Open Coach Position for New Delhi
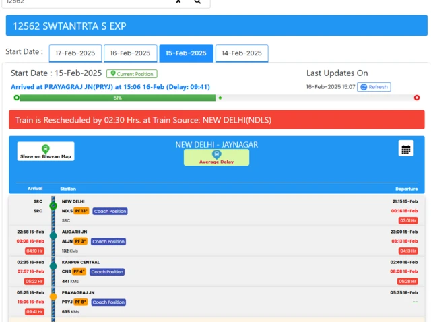This screenshot has height=322, width=431. point(110,211)
